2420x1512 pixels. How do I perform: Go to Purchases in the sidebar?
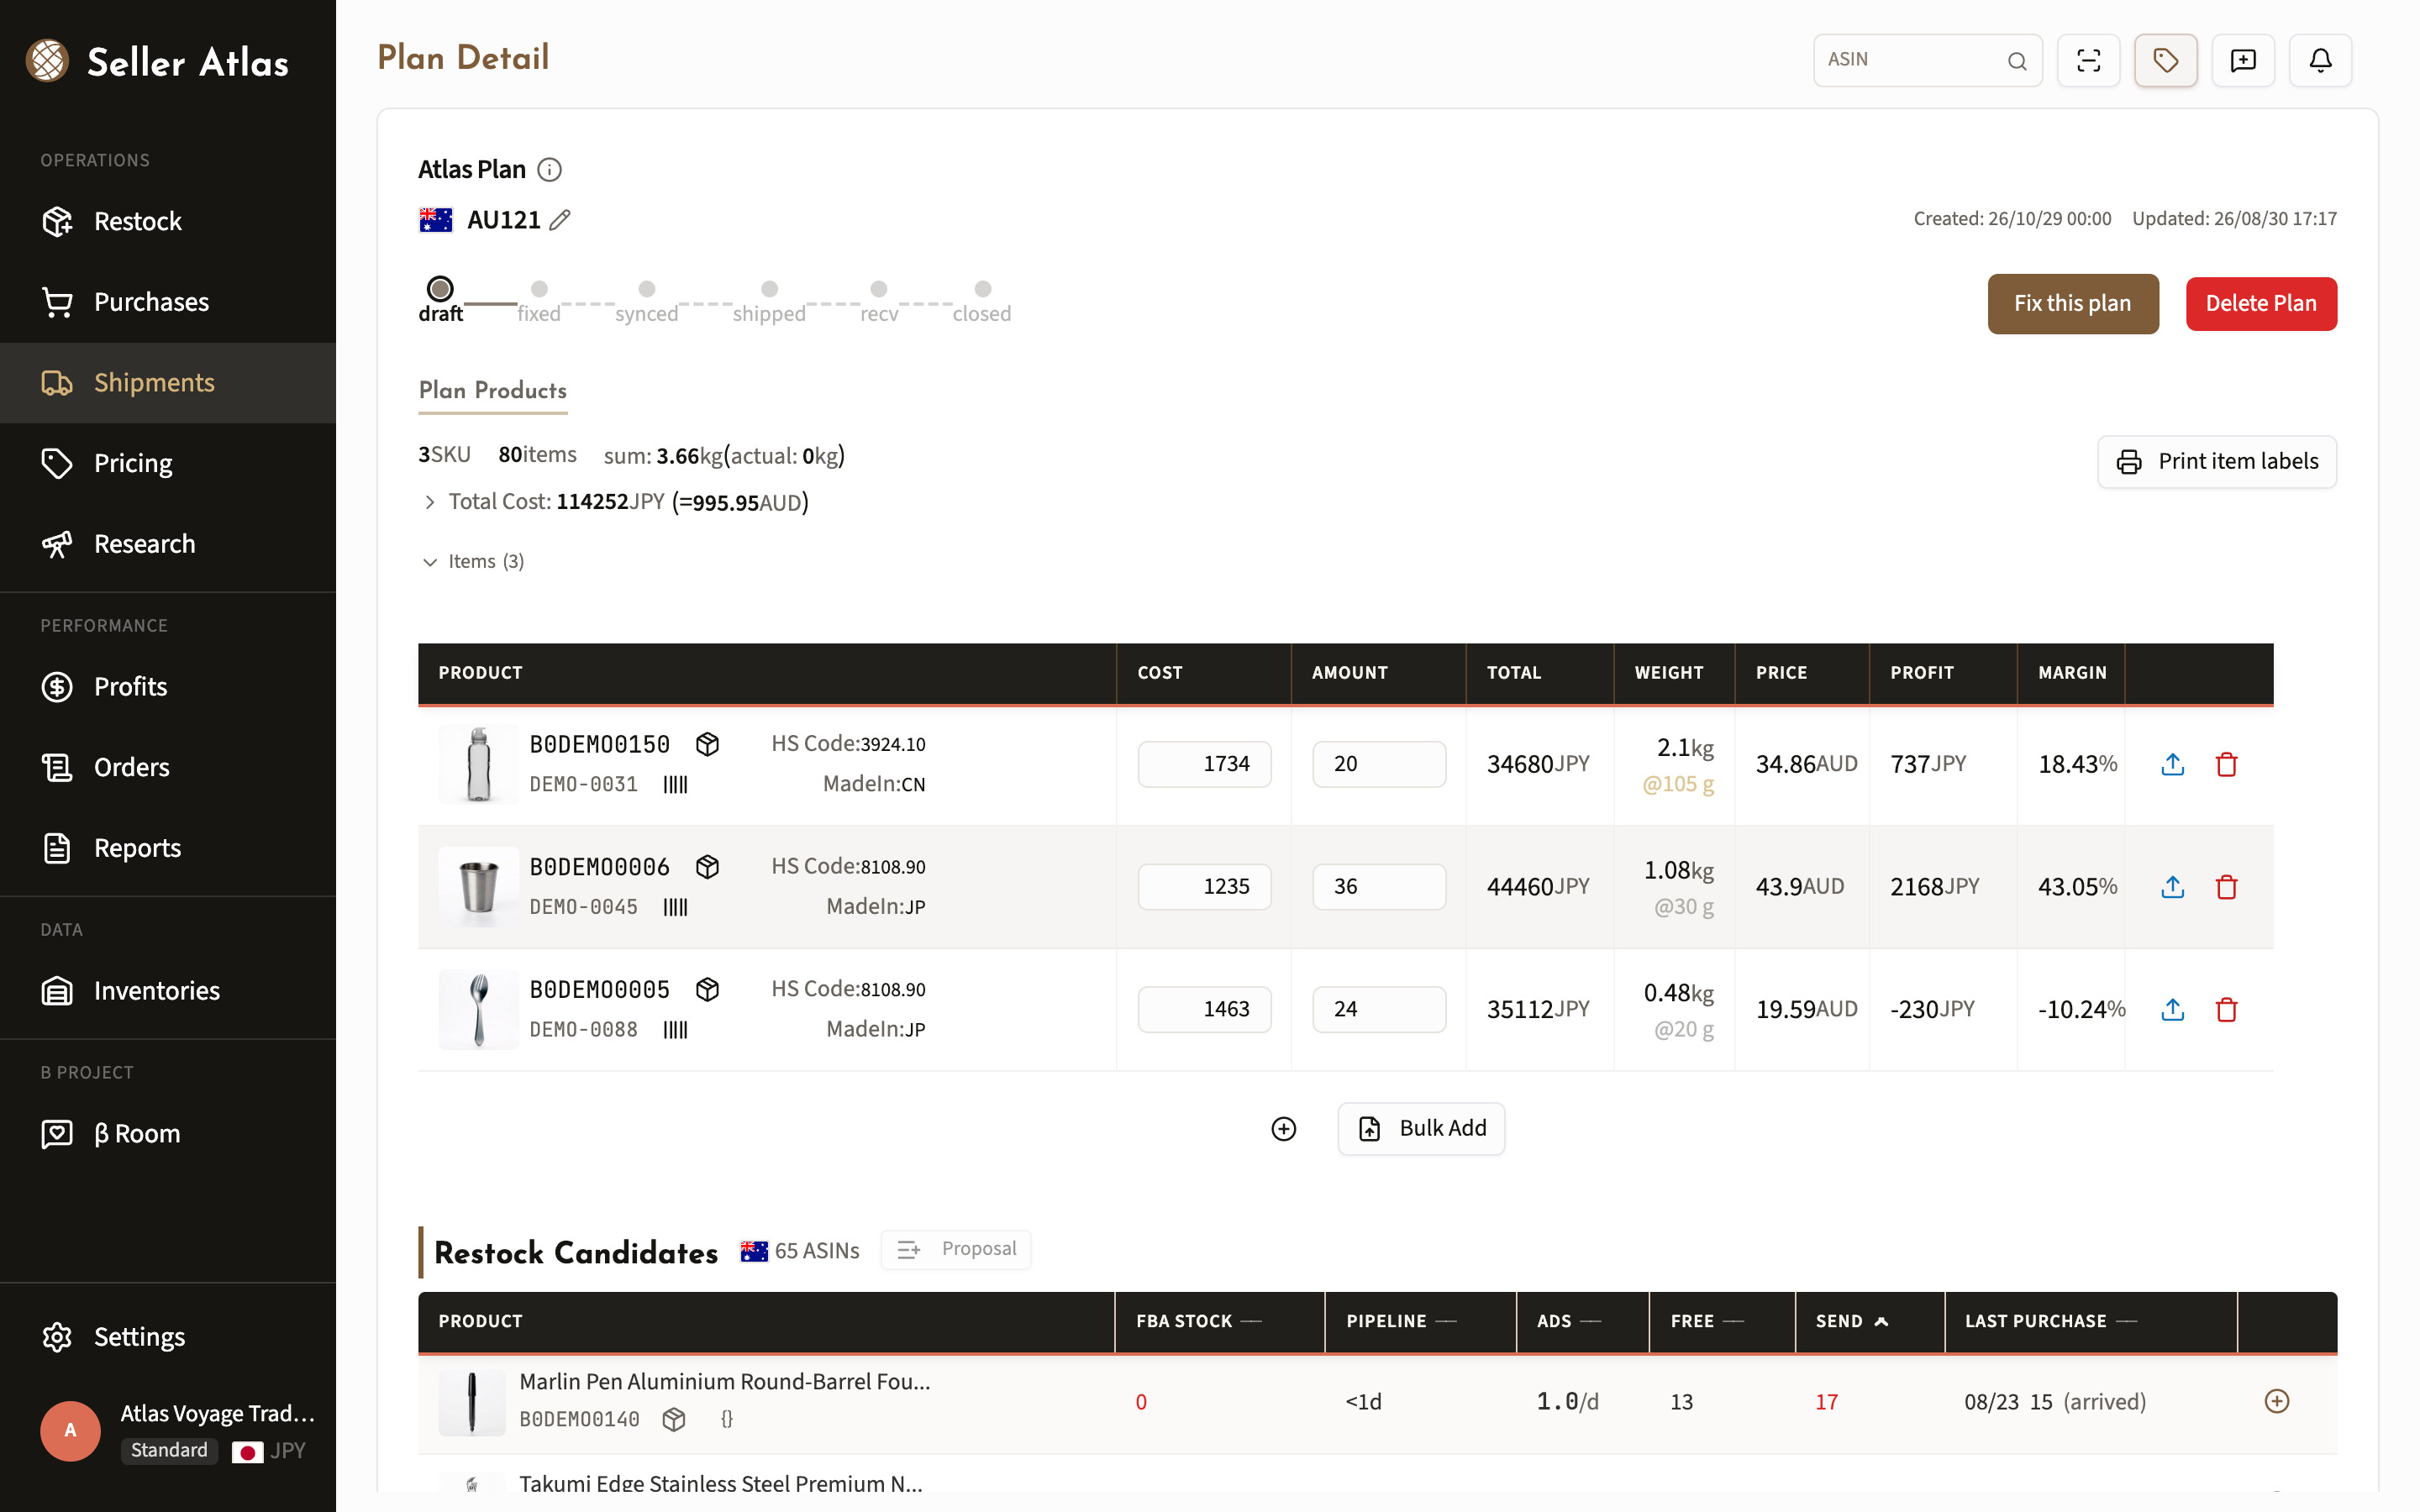click(x=168, y=302)
